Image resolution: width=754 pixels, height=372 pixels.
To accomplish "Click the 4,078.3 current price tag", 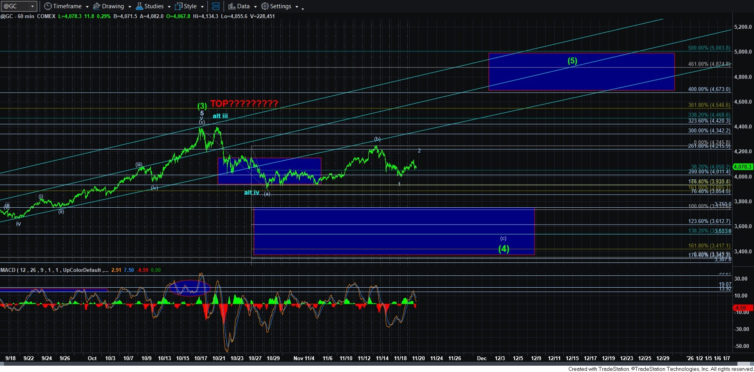I will click(743, 167).
